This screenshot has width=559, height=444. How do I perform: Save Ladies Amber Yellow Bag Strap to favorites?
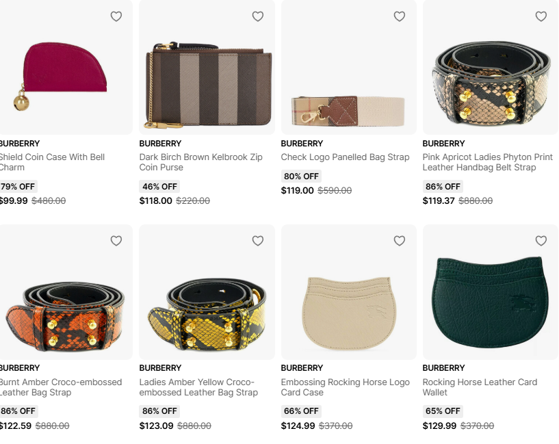pos(258,241)
